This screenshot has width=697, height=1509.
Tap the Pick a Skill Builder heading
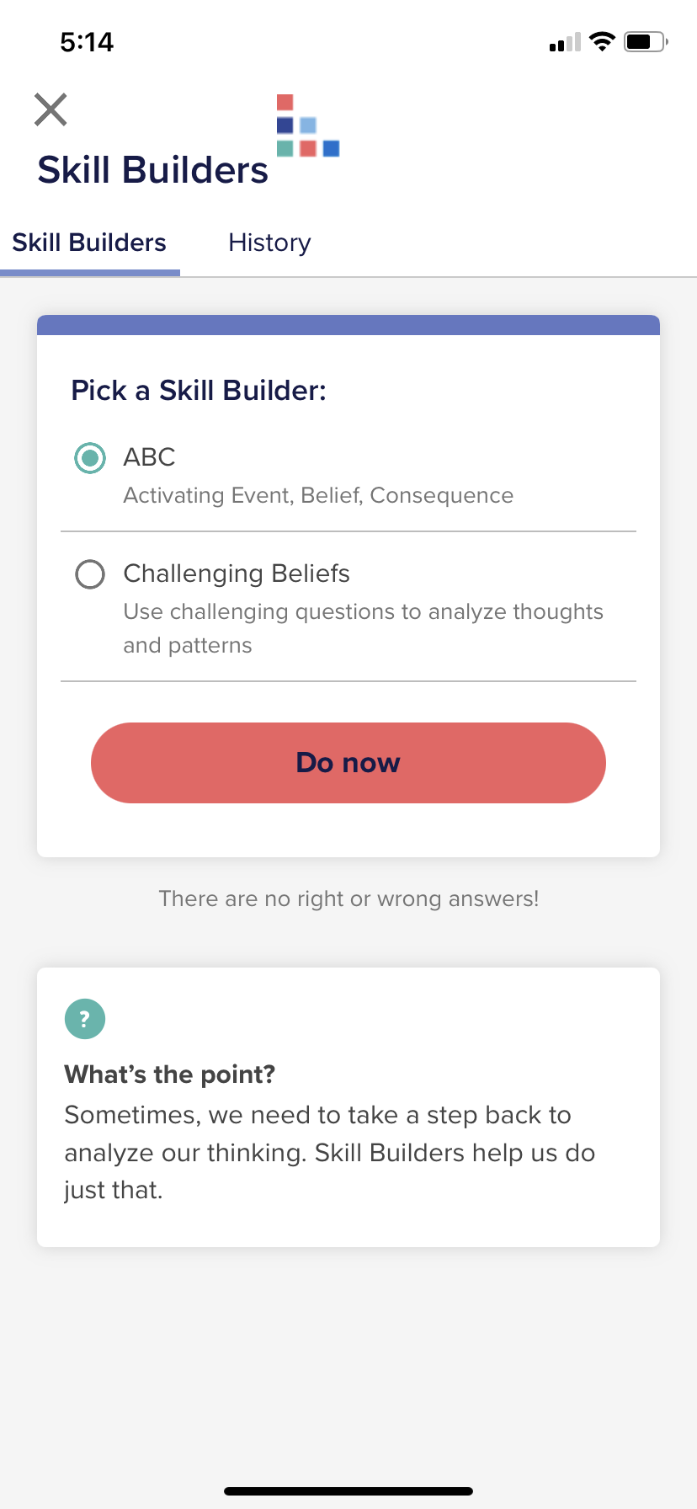coord(199,391)
